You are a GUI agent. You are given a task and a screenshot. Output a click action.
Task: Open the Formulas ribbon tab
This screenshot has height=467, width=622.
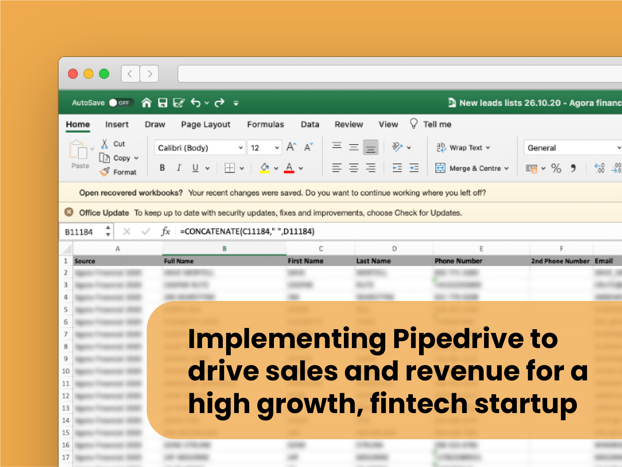[265, 124]
